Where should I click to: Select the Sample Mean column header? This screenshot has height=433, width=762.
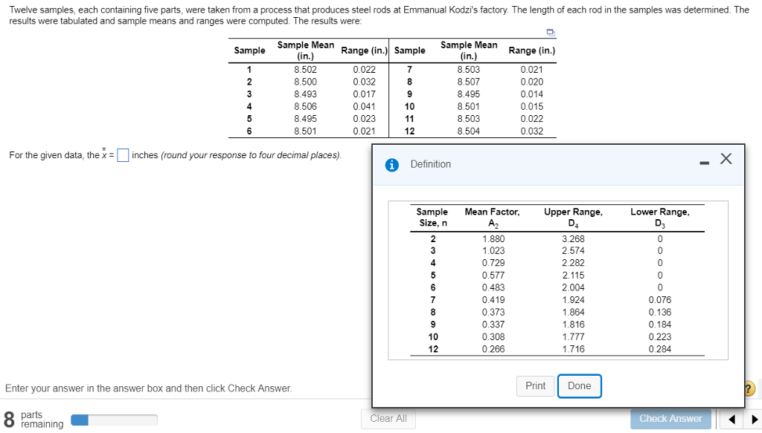click(305, 49)
